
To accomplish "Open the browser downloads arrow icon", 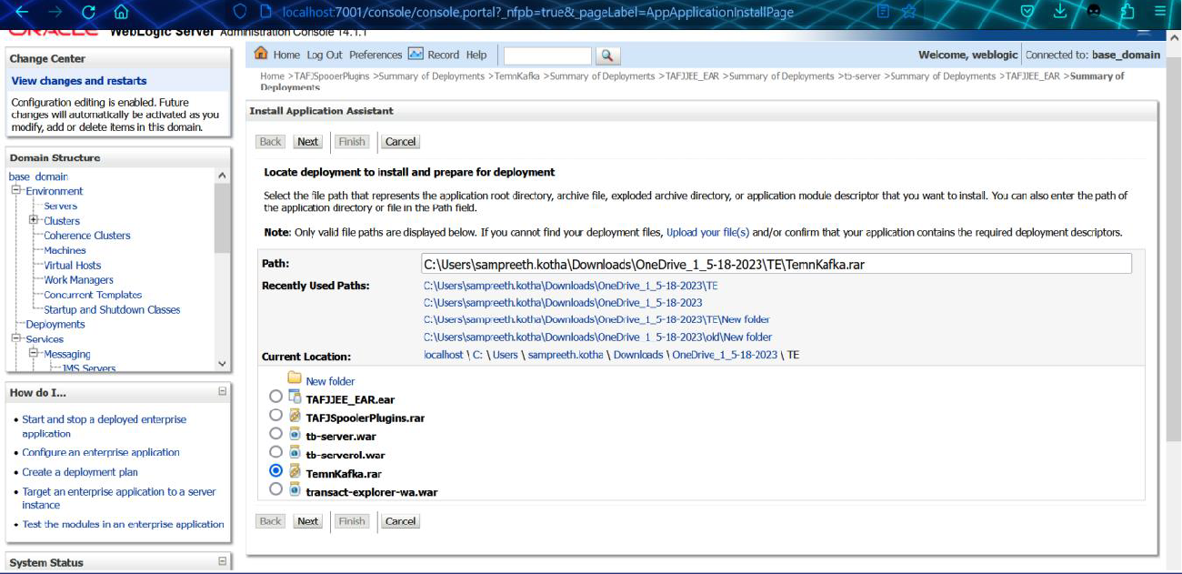I will pos(1060,12).
